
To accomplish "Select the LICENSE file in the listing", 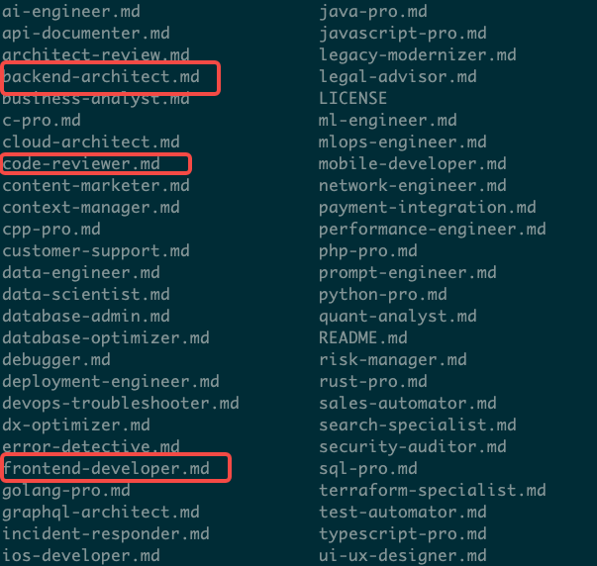I will tap(353, 99).
